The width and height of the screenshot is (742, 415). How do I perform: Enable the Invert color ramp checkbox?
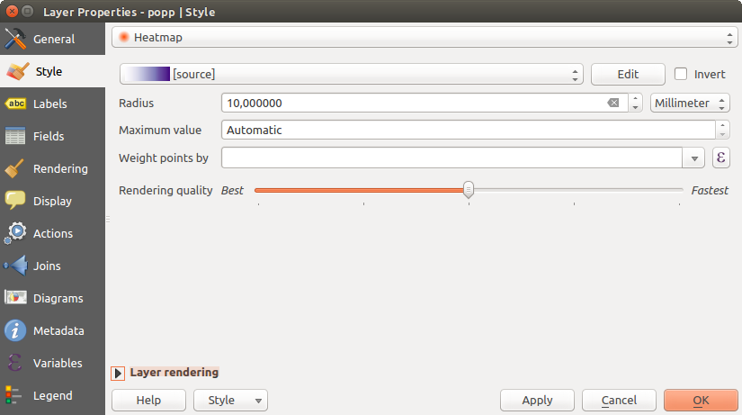(681, 74)
